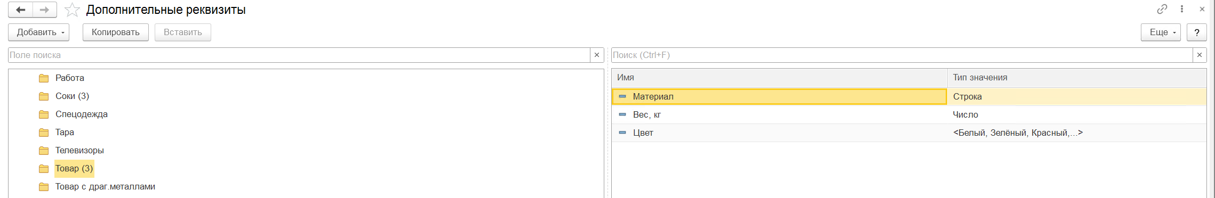The height and width of the screenshot is (198, 1215).
Task: Open the Добавить dropdown
Action: pyautogui.click(x=38, y=32)
